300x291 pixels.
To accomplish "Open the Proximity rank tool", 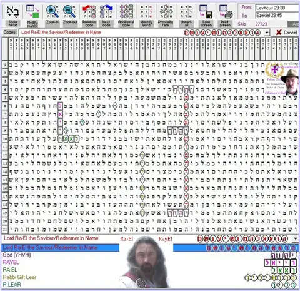I will coord(166,16).
